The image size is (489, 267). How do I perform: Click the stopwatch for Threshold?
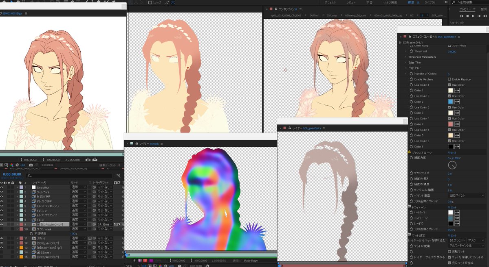click(x=411, y=51)
